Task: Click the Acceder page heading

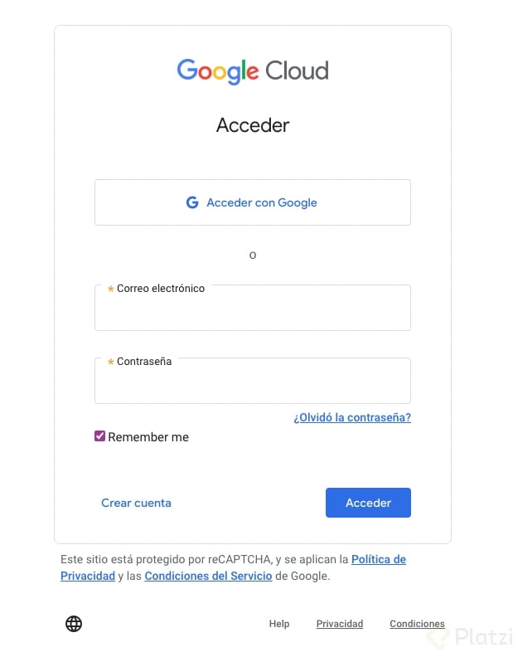Action: 253,125
